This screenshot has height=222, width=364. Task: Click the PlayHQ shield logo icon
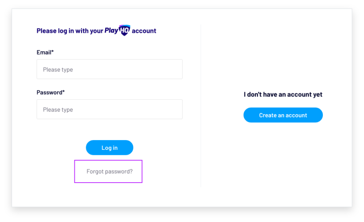[x=124, y=30]
